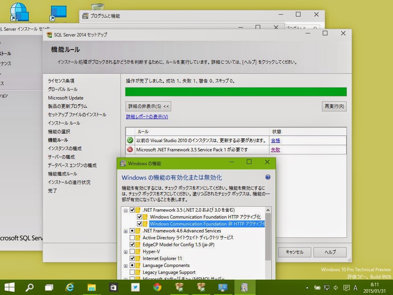The image size is (393, 295).
Task: Open Control Panel taskbar icon
Action: pos(223,287)
